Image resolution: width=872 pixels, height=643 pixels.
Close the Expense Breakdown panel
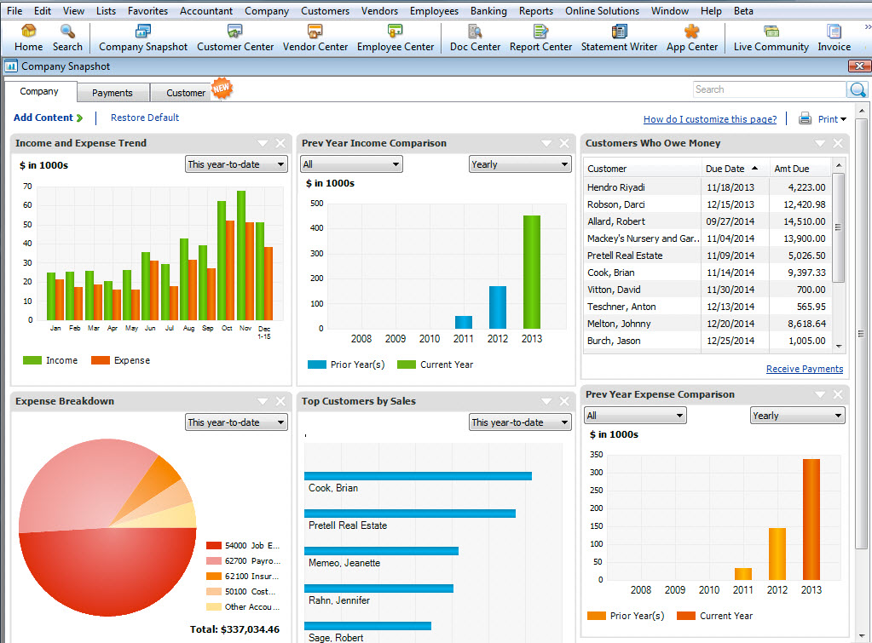[x=280, y=401]
